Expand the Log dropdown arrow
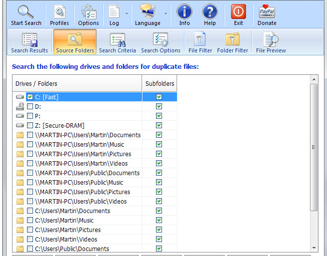 (x=126, y=14)
